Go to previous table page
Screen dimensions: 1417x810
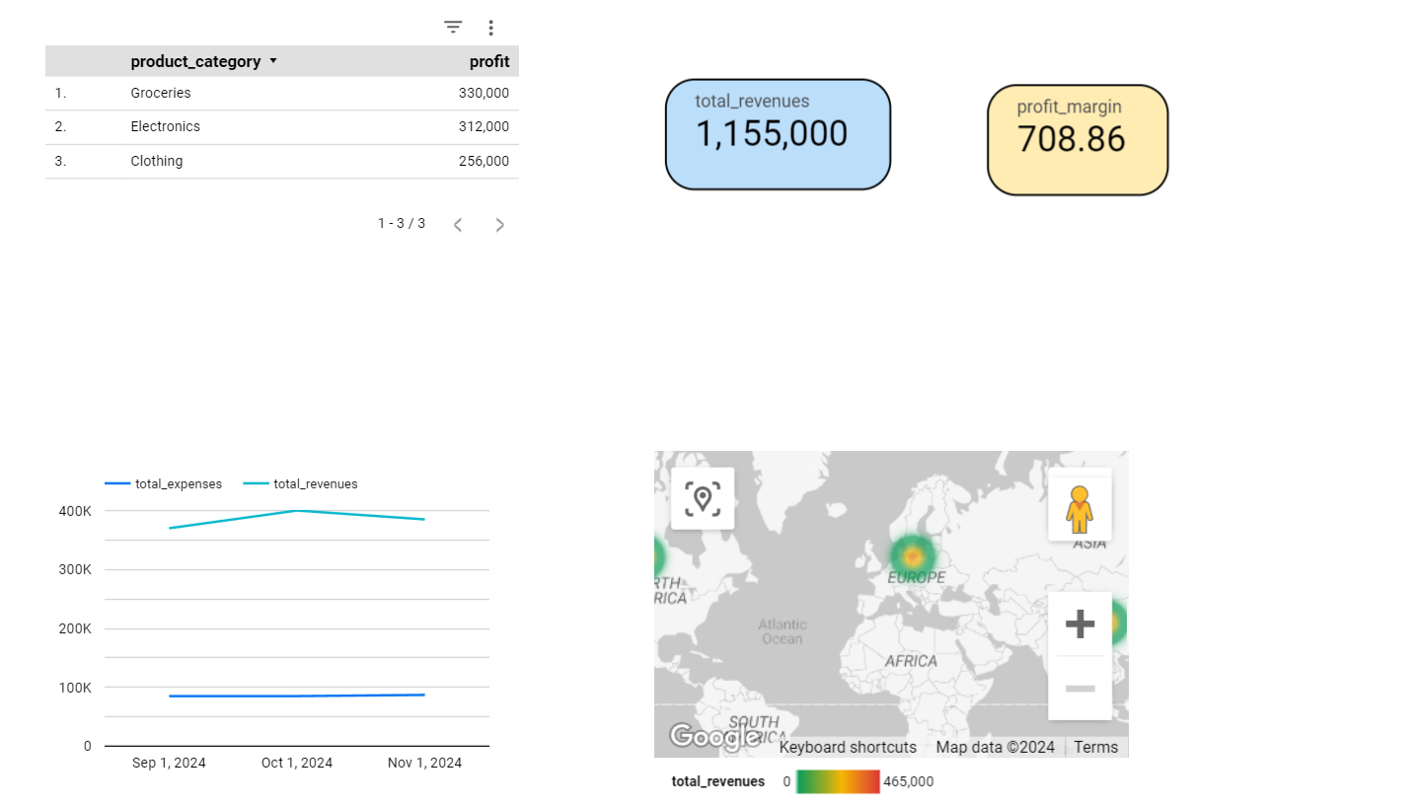[x=458, y=225]
